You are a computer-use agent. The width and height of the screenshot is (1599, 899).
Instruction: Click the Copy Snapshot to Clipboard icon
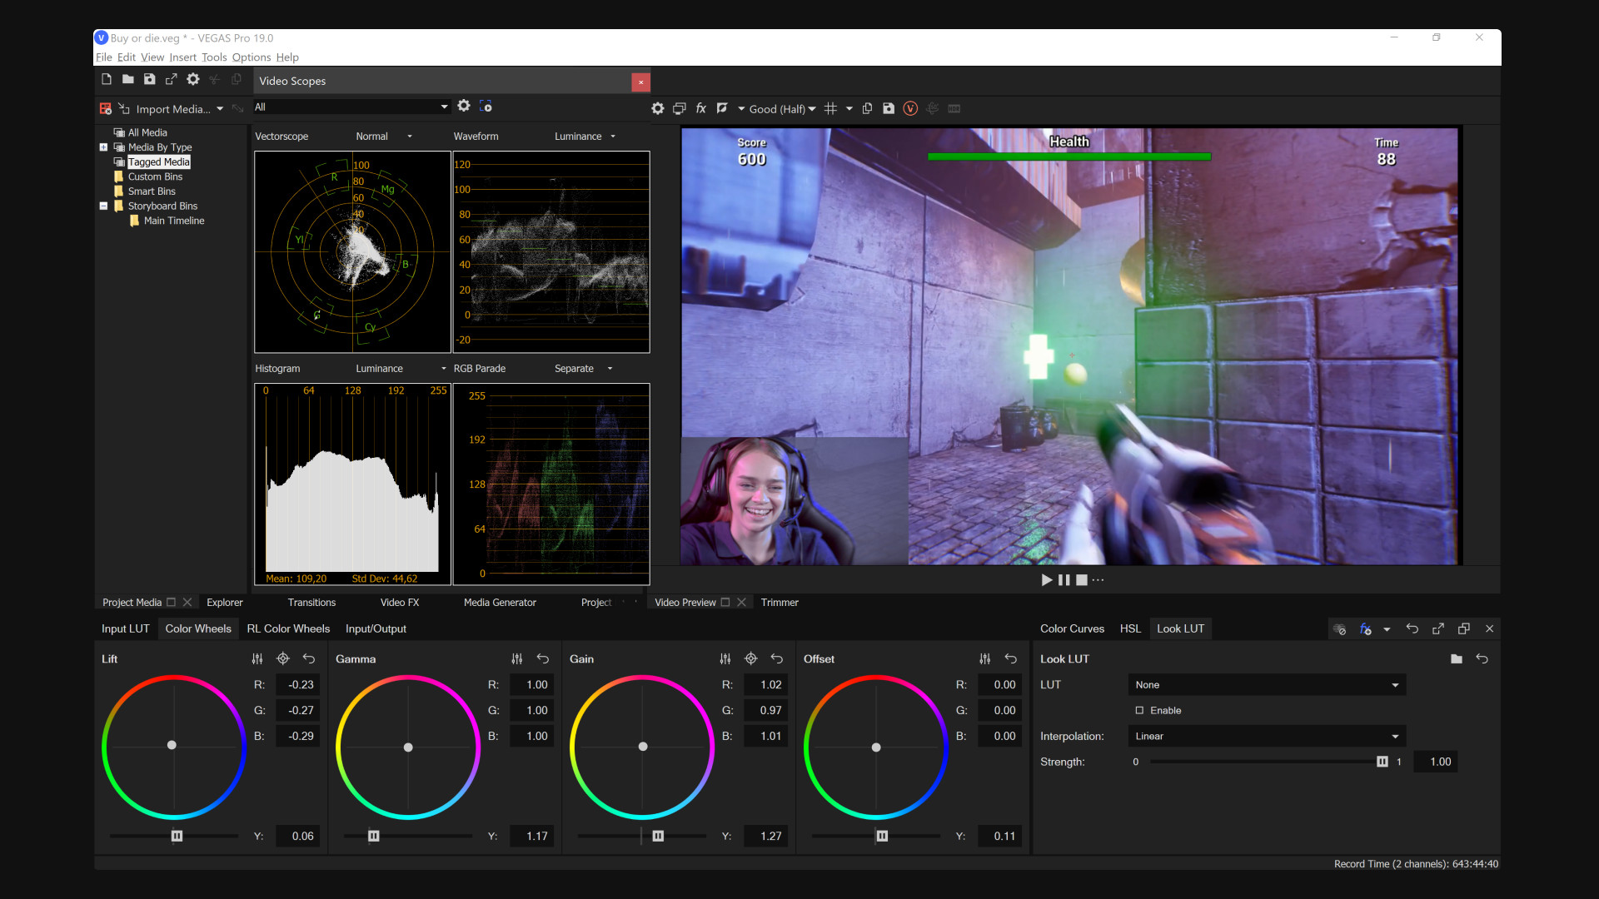[x=868, y=108]
